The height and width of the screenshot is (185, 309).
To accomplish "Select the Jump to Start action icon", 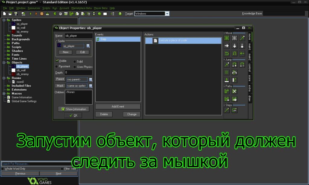I will coord(234,64).
